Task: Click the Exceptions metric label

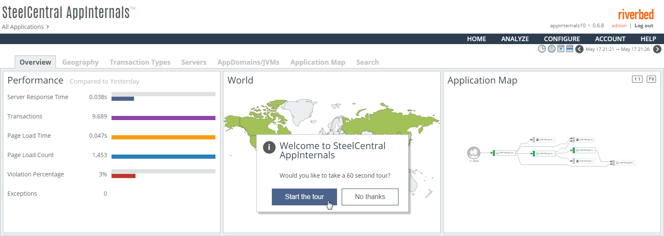Action: click(x=22, y=194)
